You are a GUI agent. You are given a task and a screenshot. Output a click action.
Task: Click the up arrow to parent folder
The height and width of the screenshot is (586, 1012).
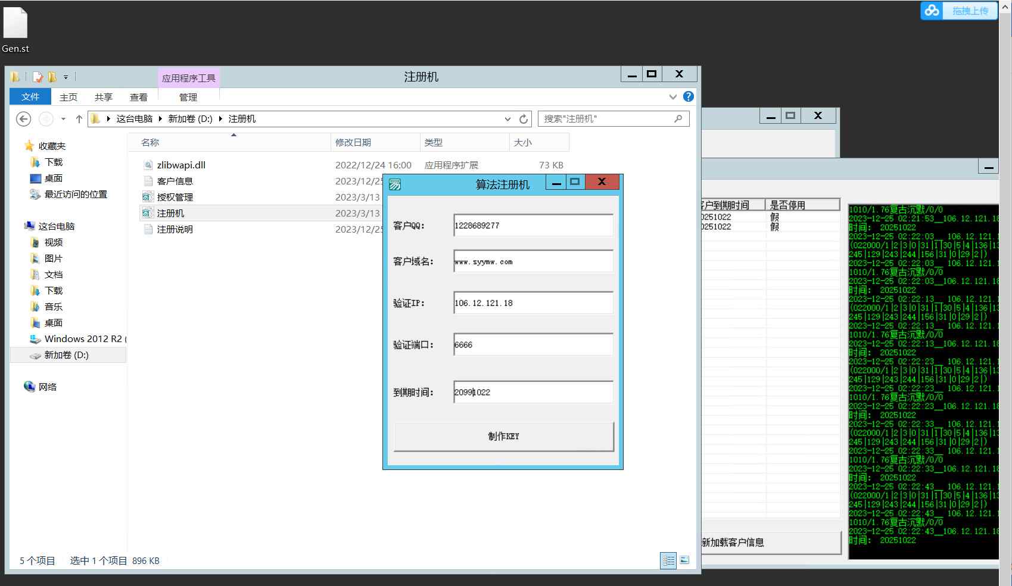(x=79, y=118)
